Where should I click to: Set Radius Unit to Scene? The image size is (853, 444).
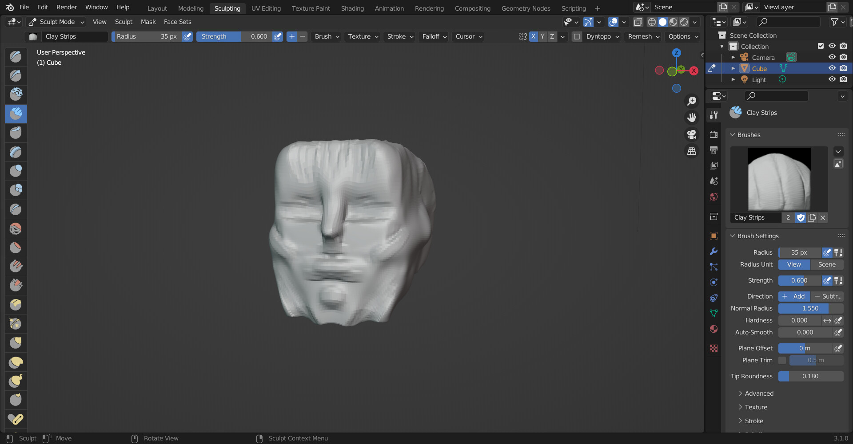pyautogui.click(x=827, y=264)
